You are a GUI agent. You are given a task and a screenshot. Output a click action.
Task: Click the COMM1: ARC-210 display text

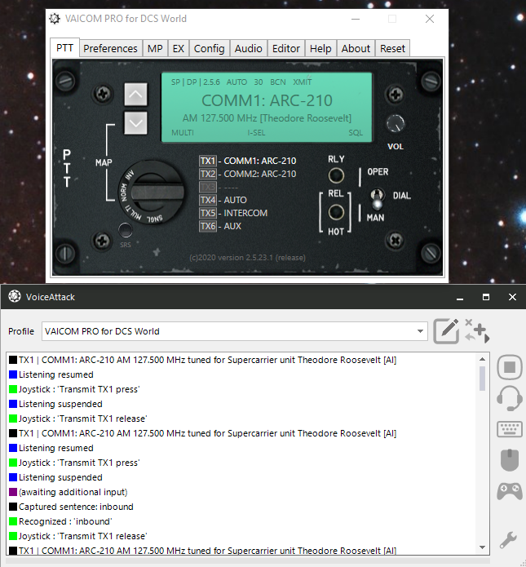point(267,100)
